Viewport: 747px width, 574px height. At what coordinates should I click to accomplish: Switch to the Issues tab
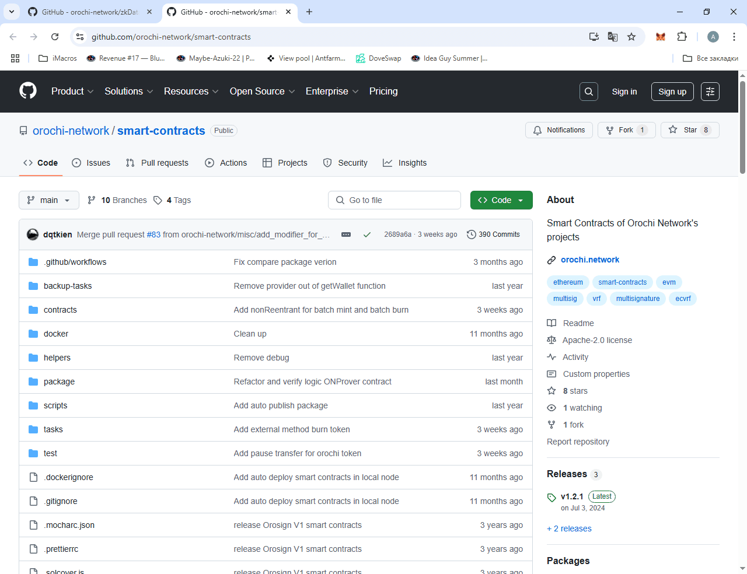91,163
